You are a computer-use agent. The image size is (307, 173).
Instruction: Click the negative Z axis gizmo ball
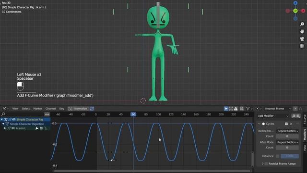(x=295, y=19)
